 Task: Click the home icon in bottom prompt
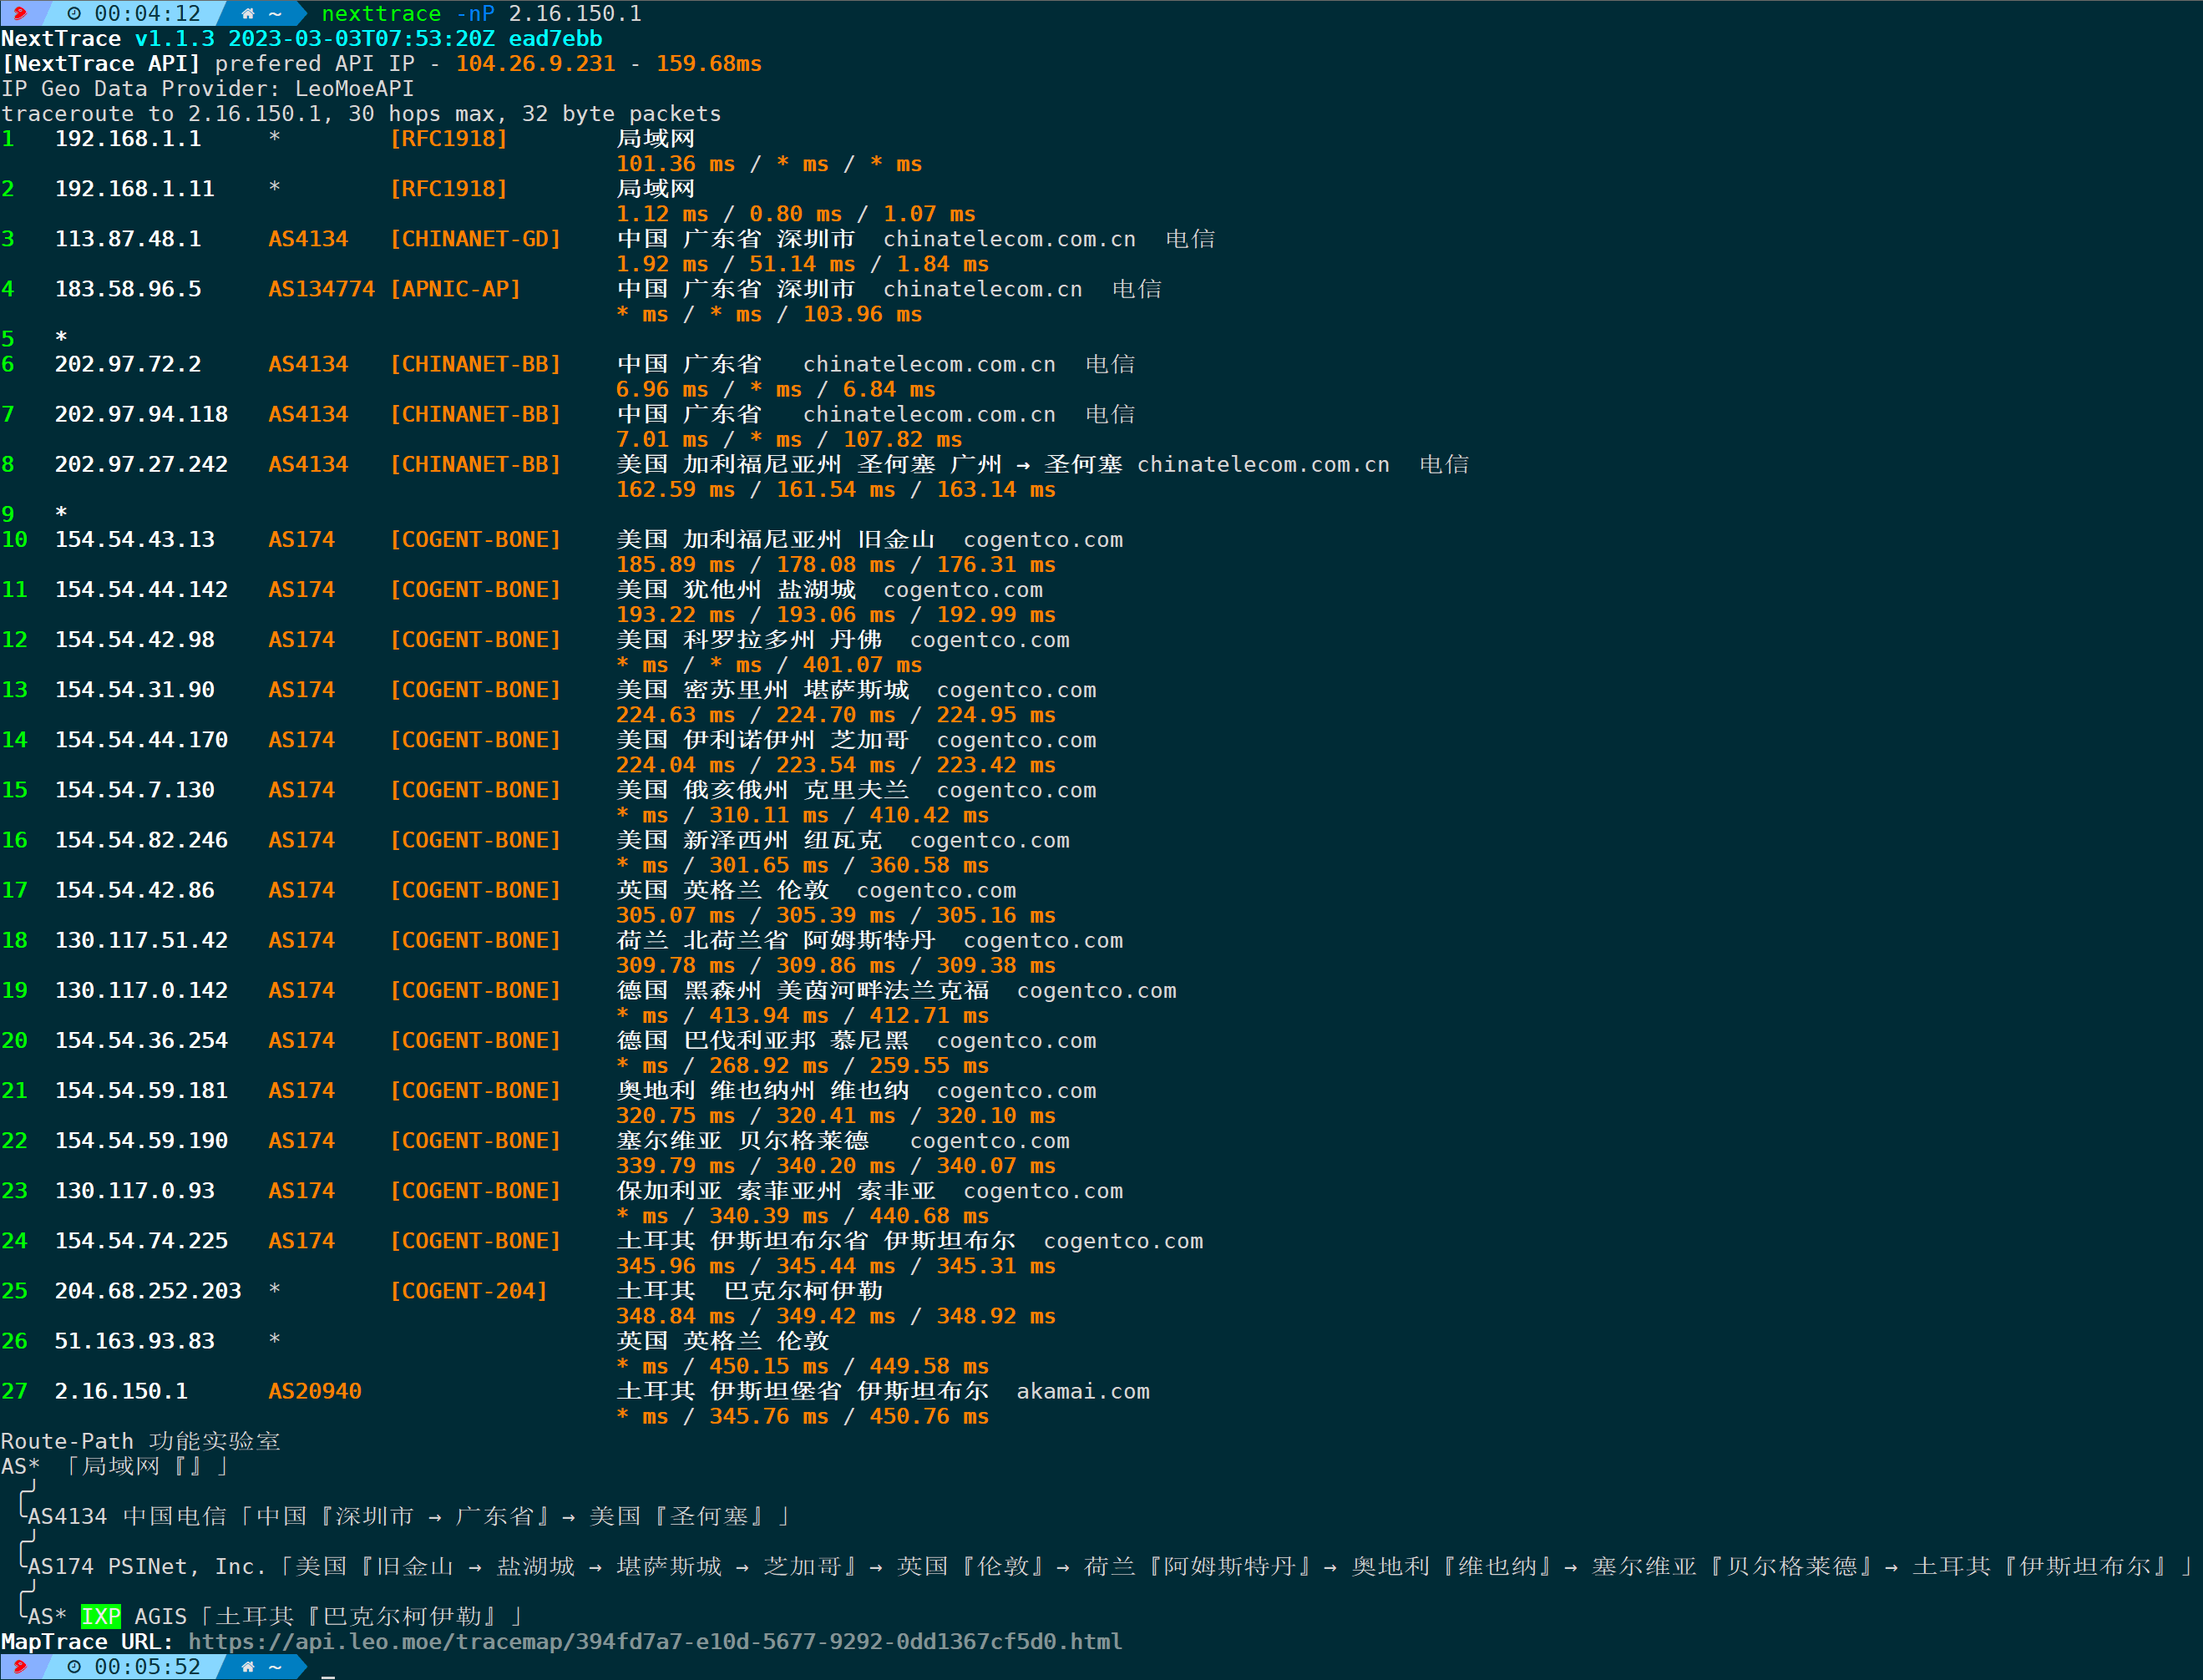[x=248, y=1666]
